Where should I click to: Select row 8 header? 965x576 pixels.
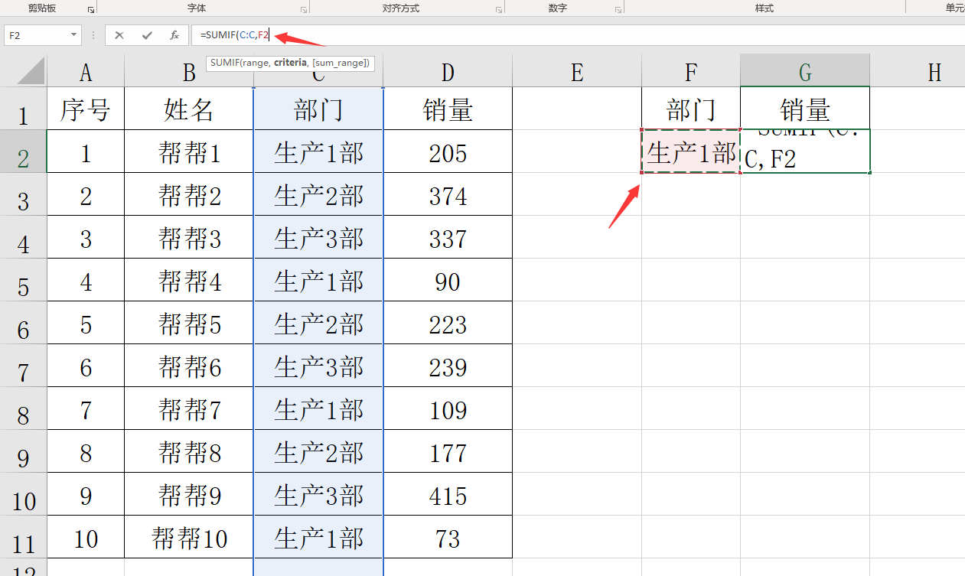click(23, 408)
